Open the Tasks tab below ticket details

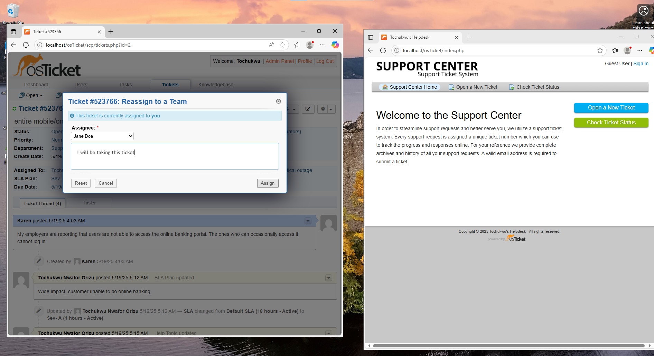click(x=89, y=203)
